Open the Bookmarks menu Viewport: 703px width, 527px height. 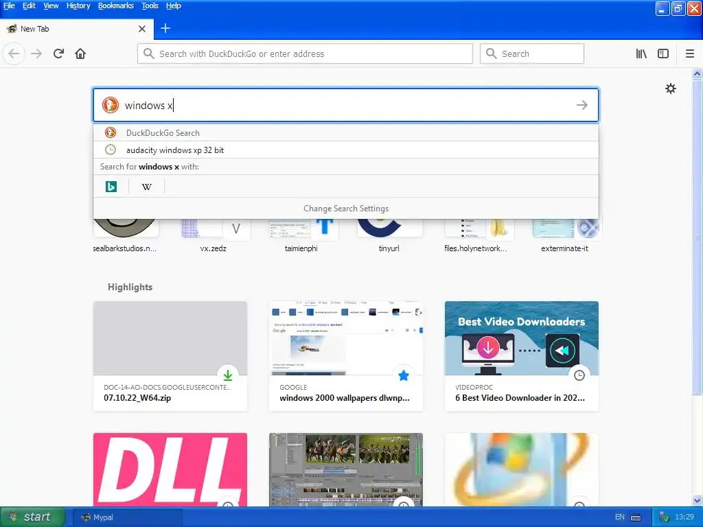(x=115, y=5)
